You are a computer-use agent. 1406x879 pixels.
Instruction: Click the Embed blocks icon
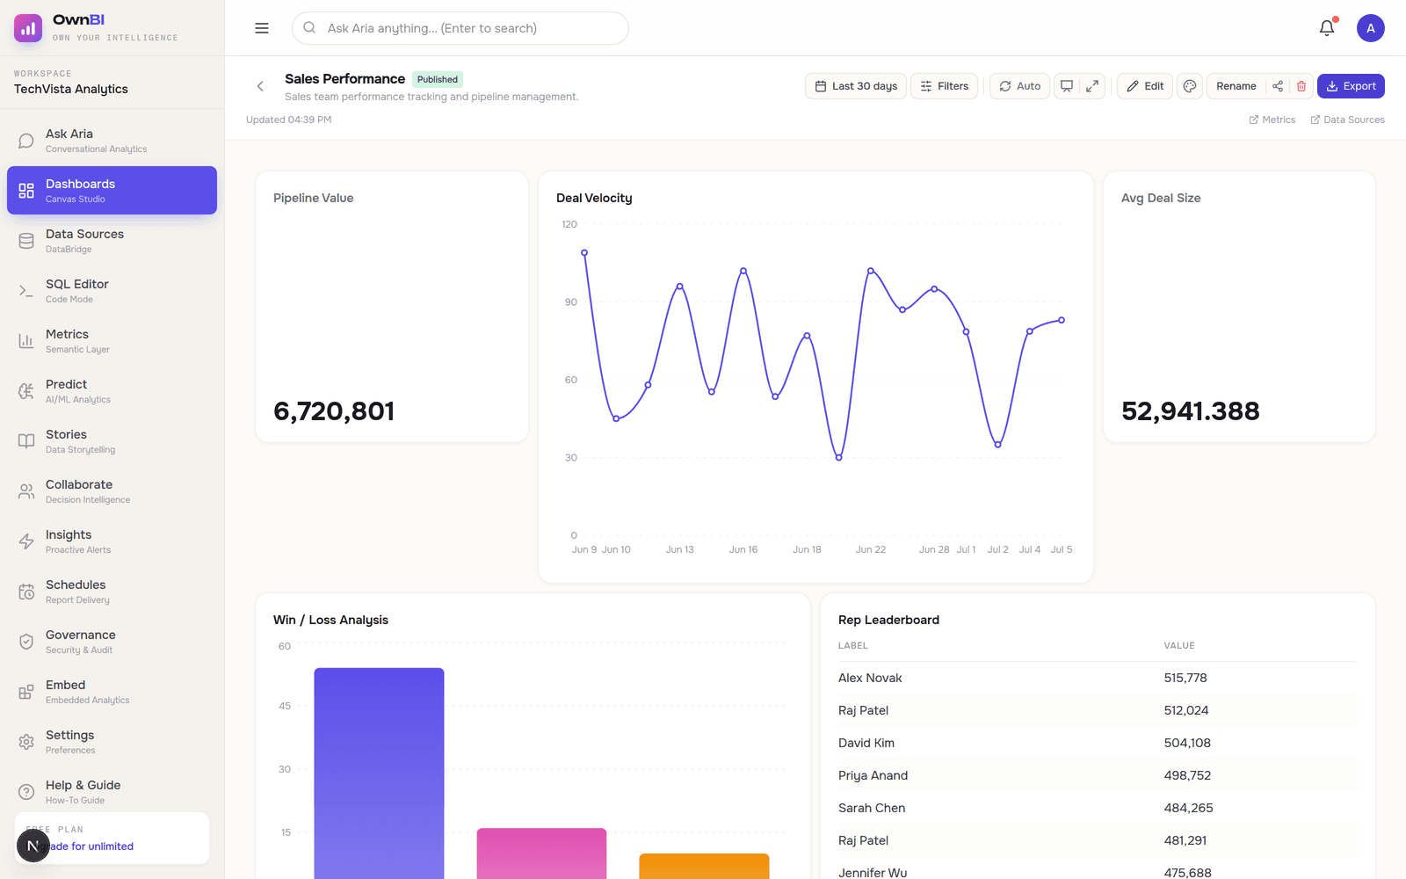tap(26, 692)
